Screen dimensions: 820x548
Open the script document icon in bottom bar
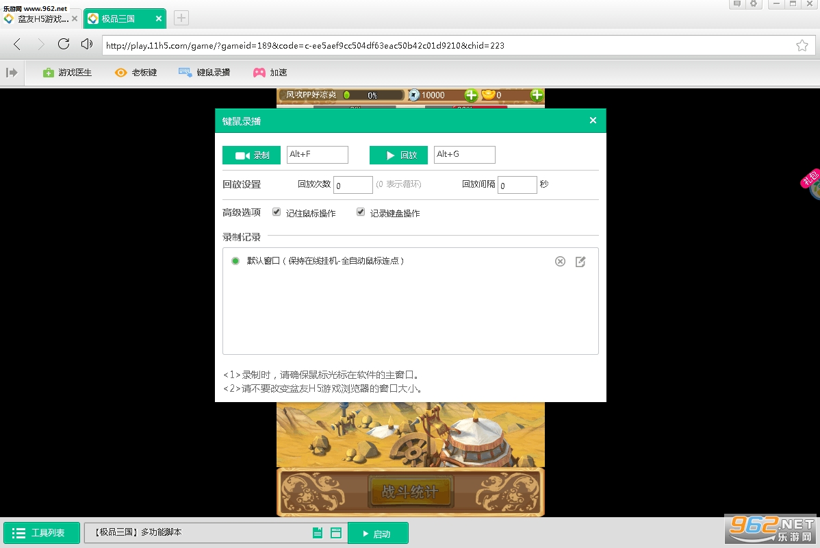tap(318, 533)
